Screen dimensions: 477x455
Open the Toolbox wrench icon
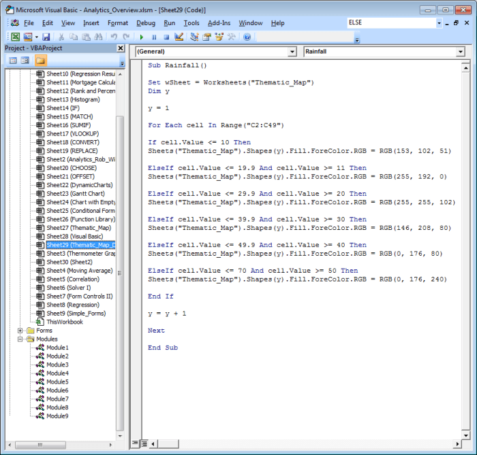pos(232,37)
